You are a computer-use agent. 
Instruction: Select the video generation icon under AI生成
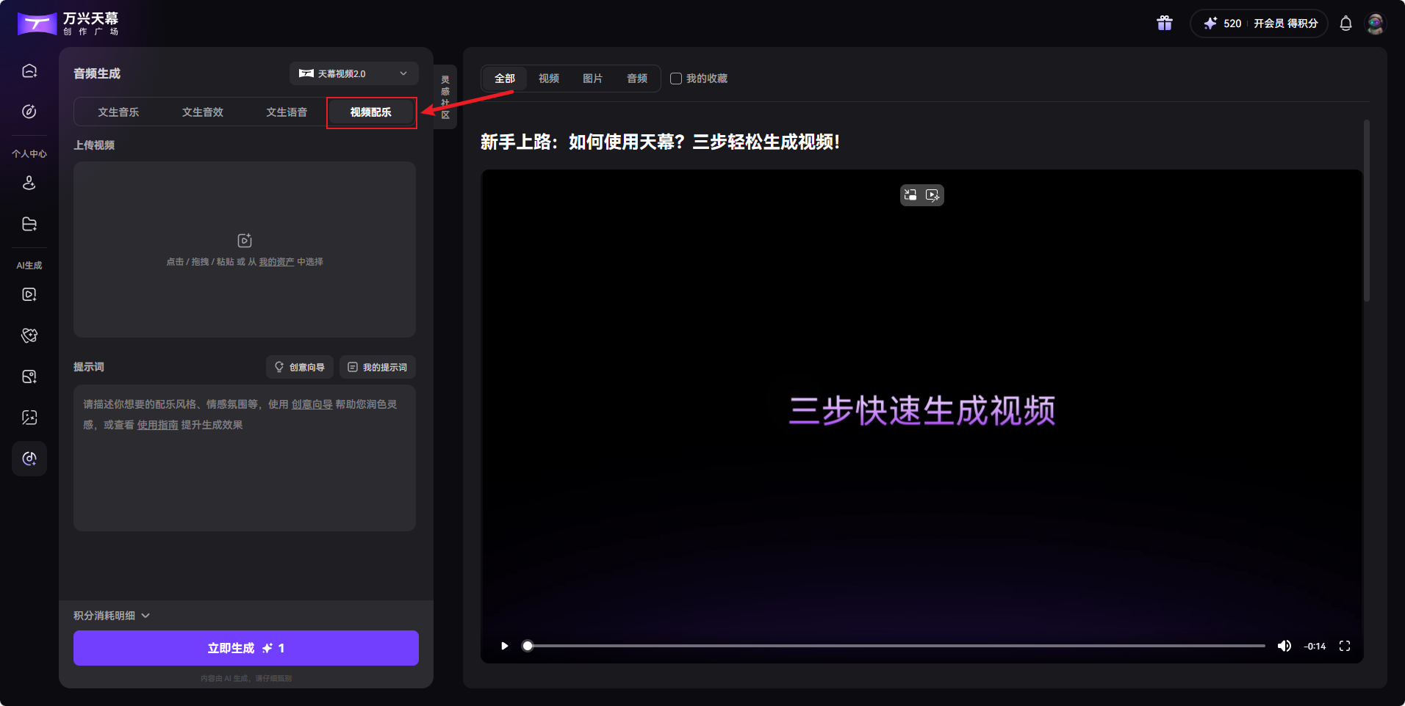[x=29, y=294]
